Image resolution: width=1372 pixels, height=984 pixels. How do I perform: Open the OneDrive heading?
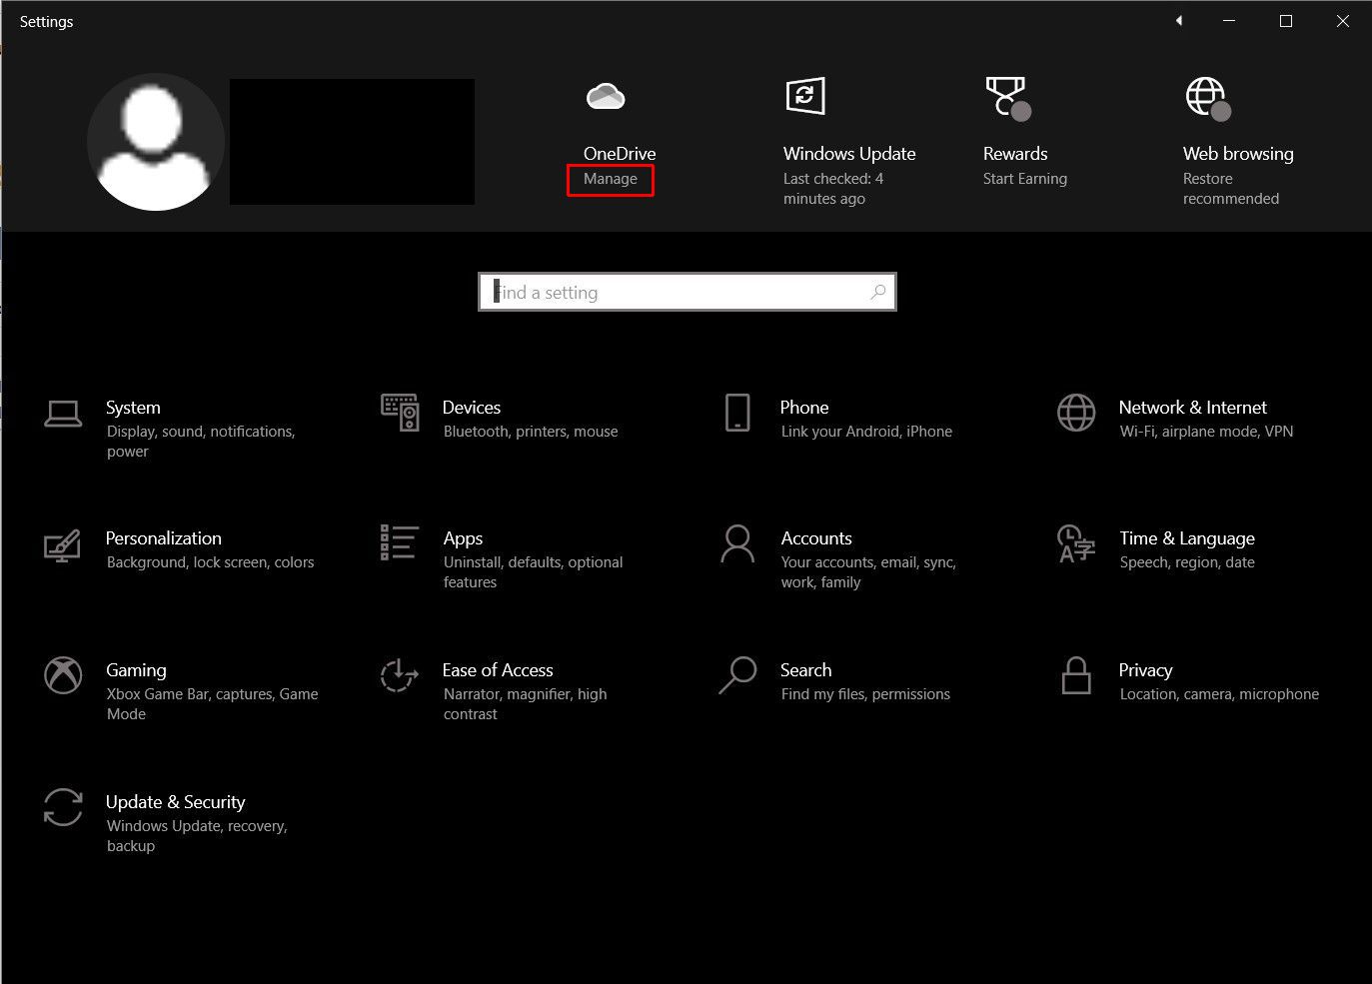pyautogui.click(x=620, y=153)
